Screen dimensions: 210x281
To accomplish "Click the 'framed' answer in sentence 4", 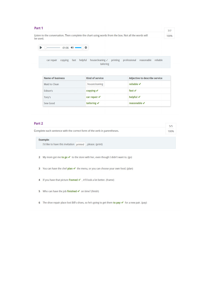I will [73, 180].
